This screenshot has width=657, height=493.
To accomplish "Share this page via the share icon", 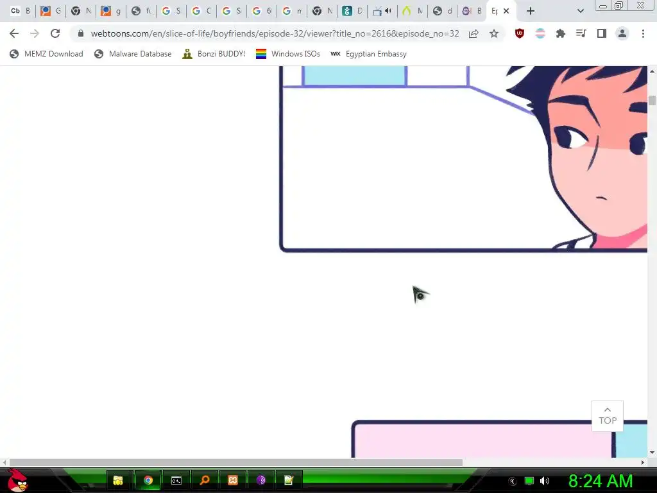I will [474, 33].
